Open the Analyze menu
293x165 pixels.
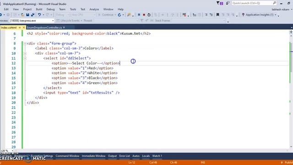click(x=94, y=9)
